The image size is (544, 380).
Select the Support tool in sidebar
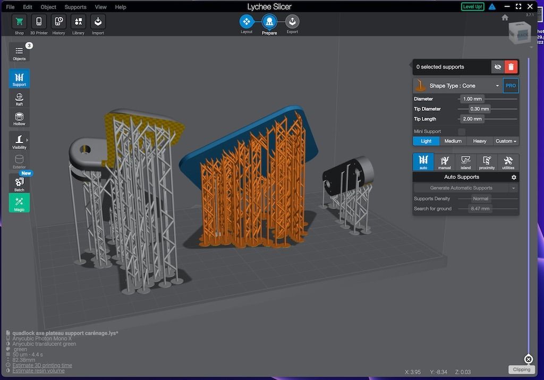coord(19,79)
